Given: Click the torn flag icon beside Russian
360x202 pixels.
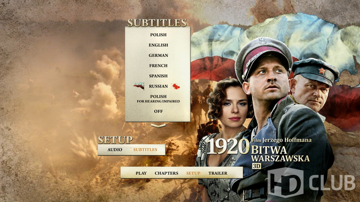Looking at the screenshot, I should pyautogui.click(x=139, y=86).
